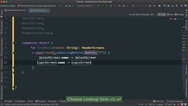Switch editor to Split view

coord(170,14)
